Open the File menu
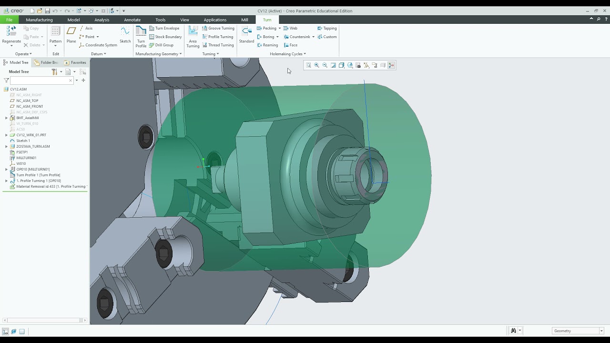 (9, 20)
